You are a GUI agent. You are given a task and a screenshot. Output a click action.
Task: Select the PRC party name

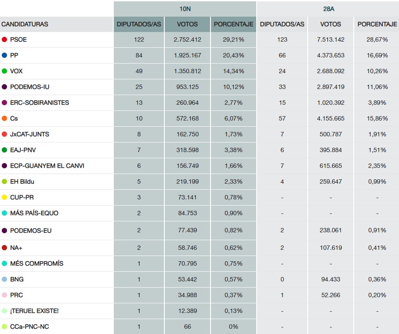[x=17, y=295]
